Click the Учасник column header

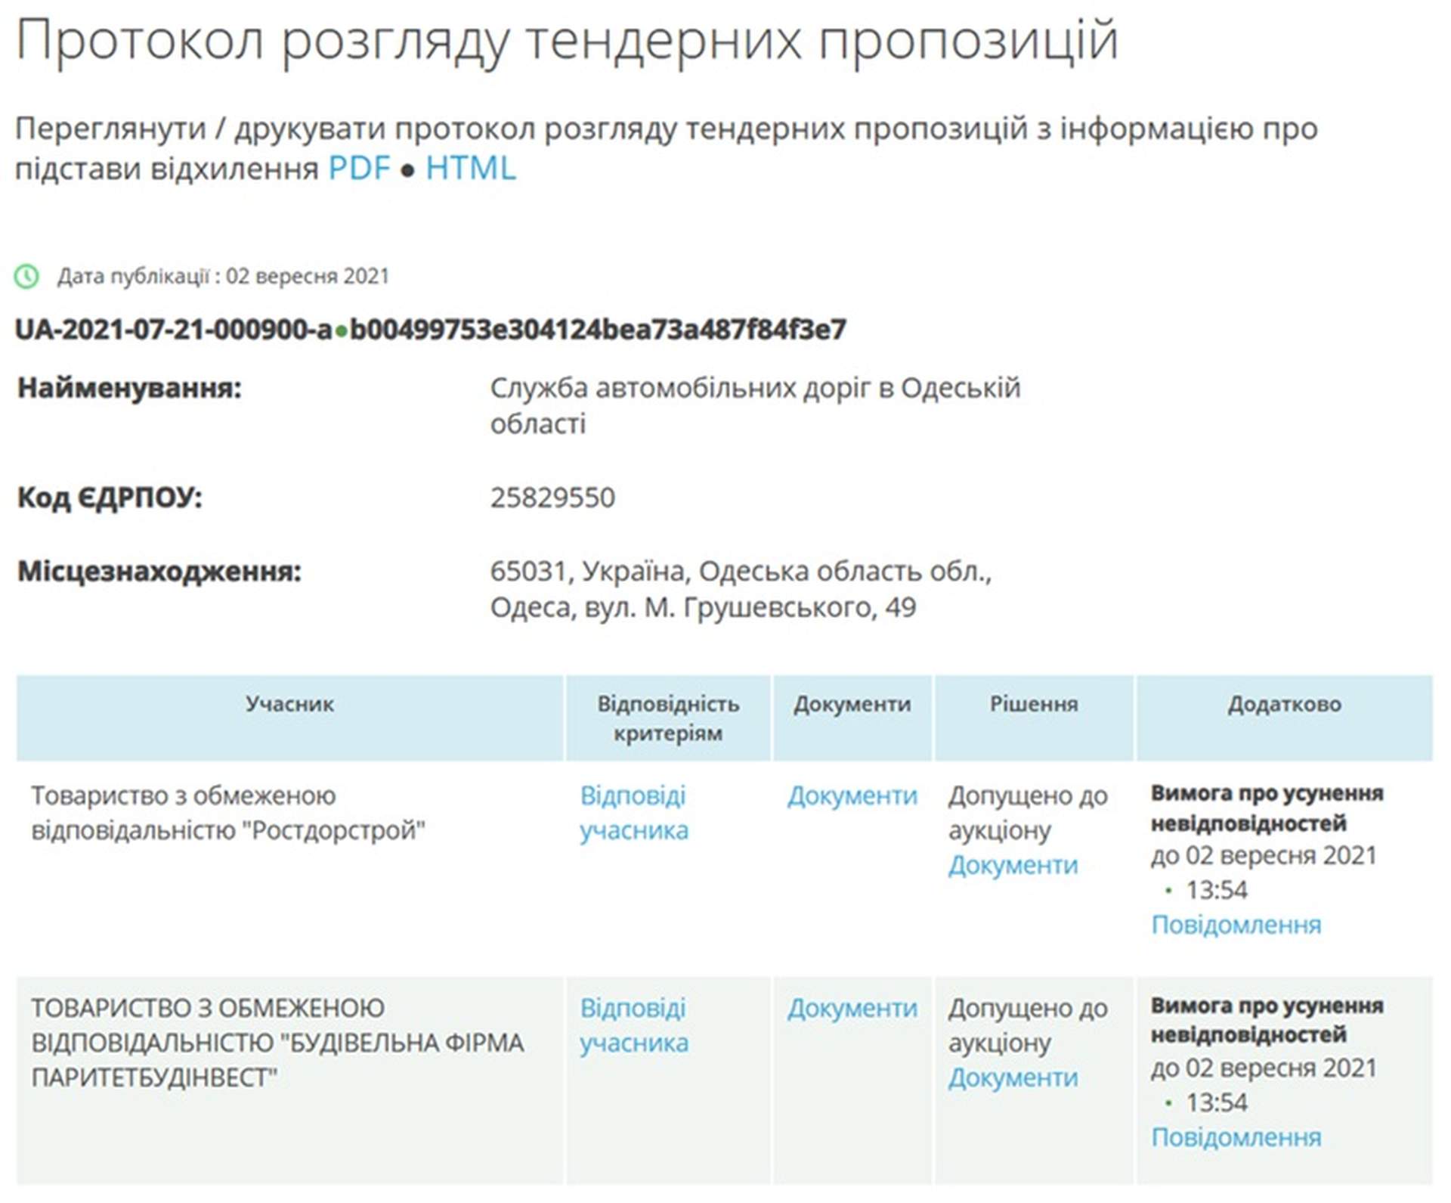coord(289,705)
